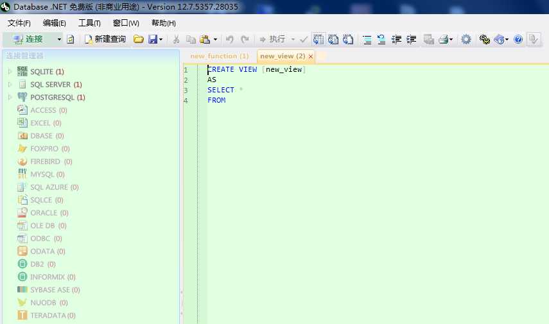Select SQL SERVER (1) in connection tree
The width and height of the screenshot is (549, 324).
point(56,85)
